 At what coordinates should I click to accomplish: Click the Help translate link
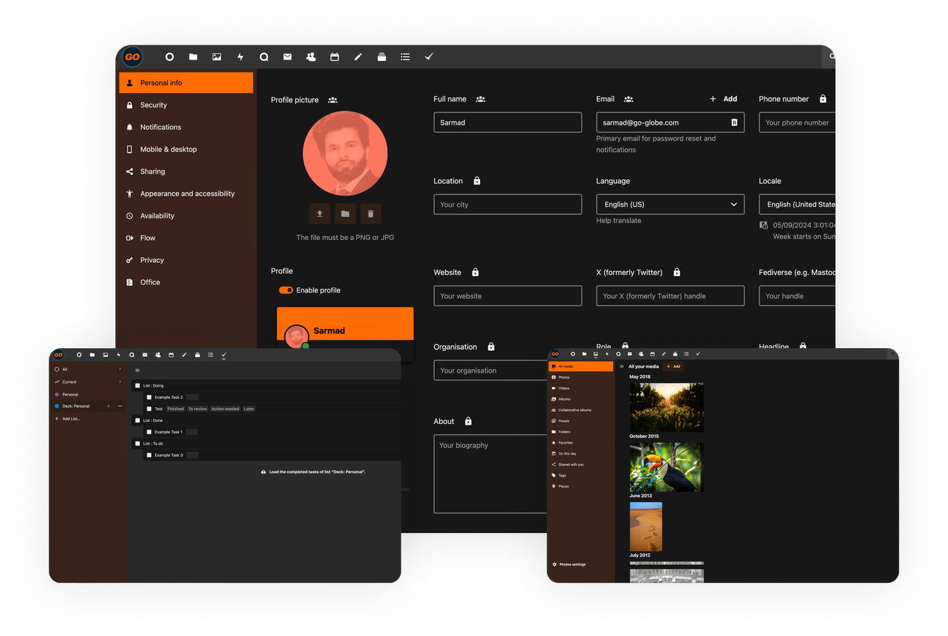pyautogui.click(x=618, y=221)
